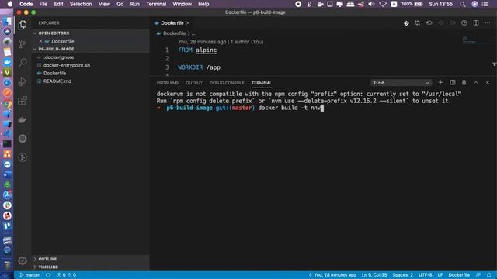Open the volume control in menu bar
Screen dimensions: 497x279
coord(371,4)
